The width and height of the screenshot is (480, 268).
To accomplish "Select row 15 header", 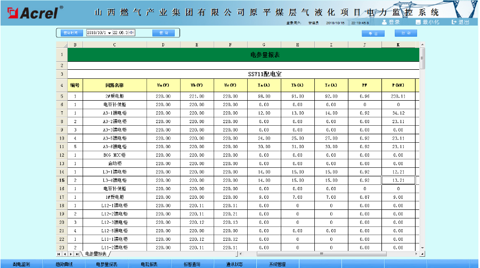I will 62,181.
